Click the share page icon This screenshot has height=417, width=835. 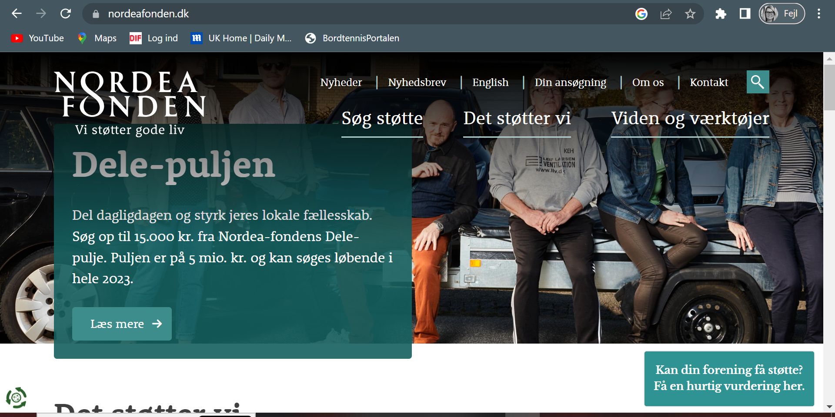(x=666, y=14)
